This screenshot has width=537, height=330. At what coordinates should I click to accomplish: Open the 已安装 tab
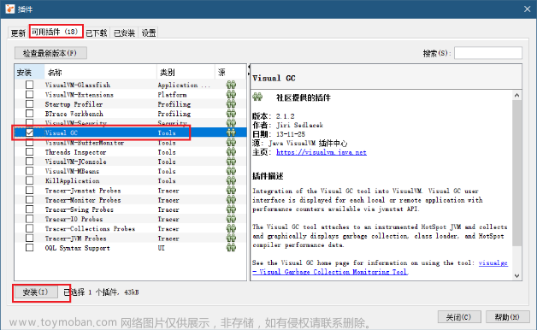click(124, 32)
